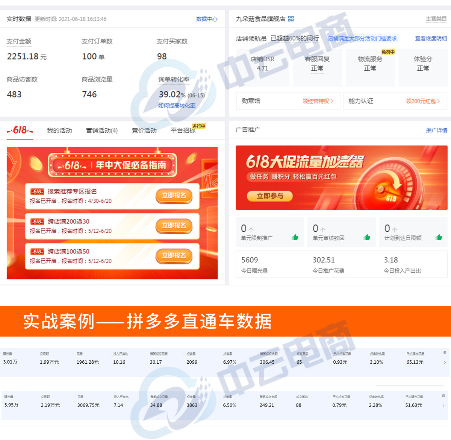
Task: Click the 广告推广 section title
Action: 248,130
